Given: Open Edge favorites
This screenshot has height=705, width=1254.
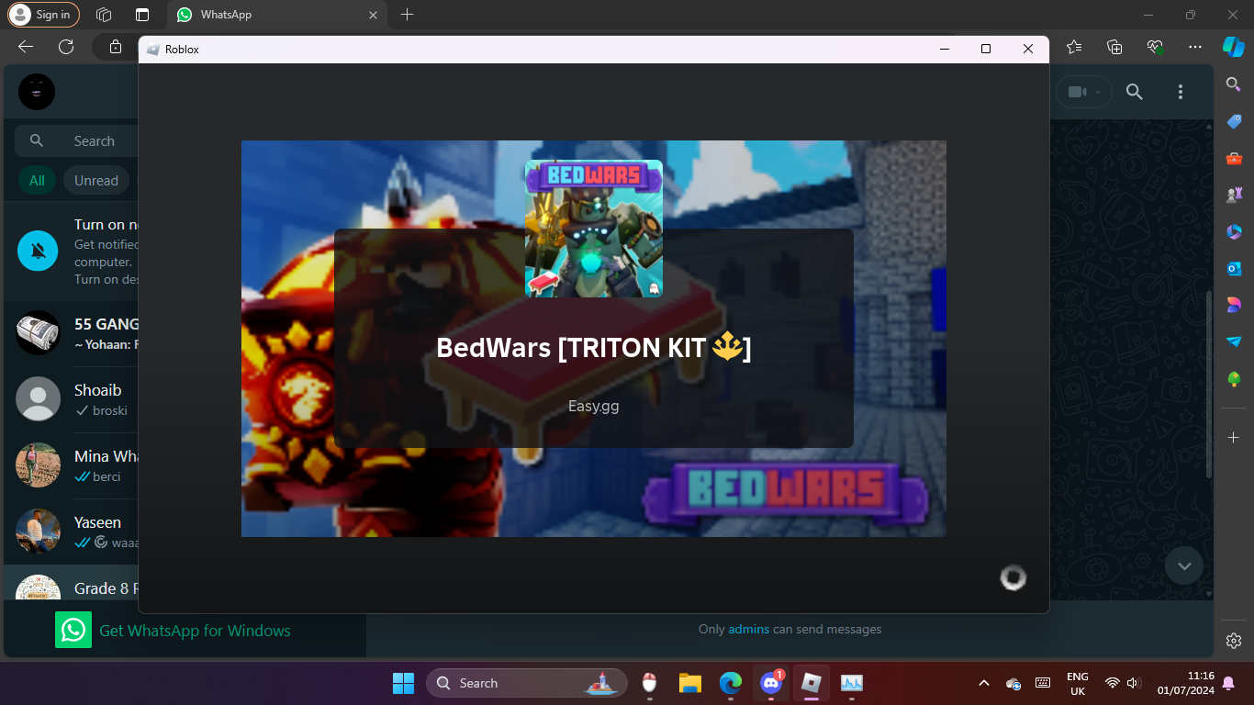Looking at the screenshot, I should (1074, 47).
